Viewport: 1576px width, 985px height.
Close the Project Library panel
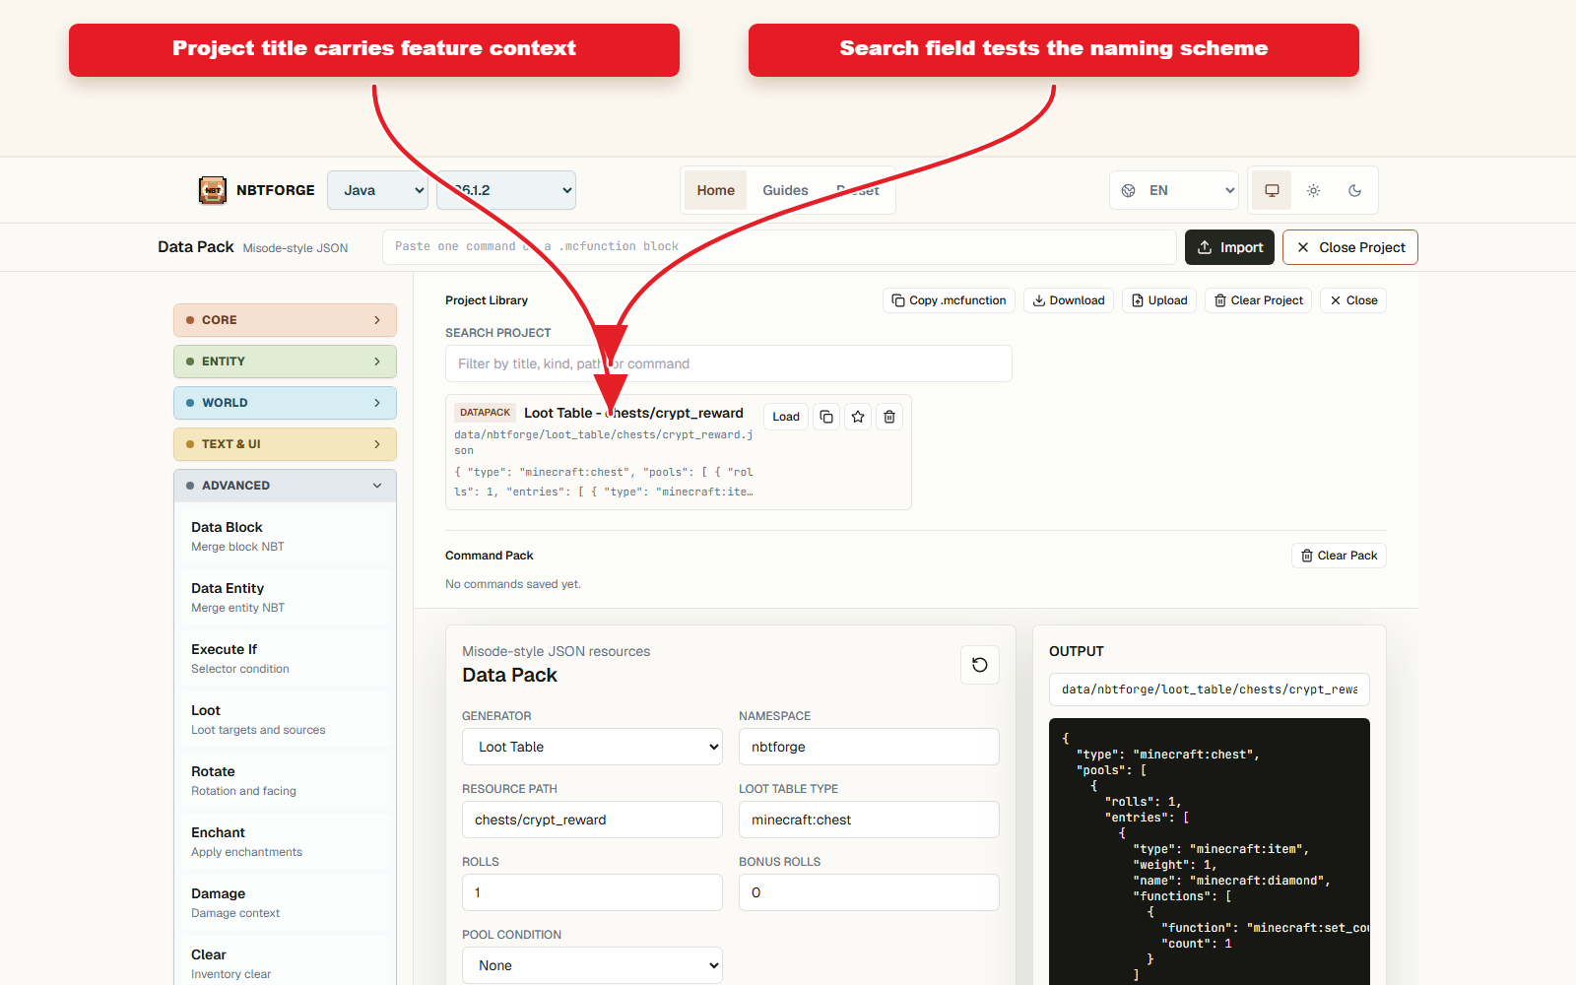pos(1353,300)
